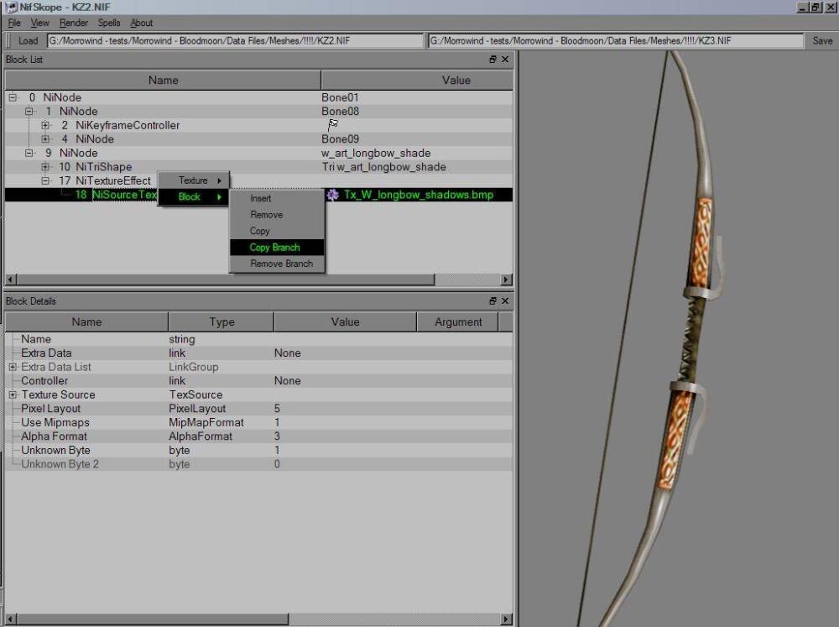Viewport: 839px width, 627px height.
Task: Open the Block submenu in context menu
Action: (194, 197)
